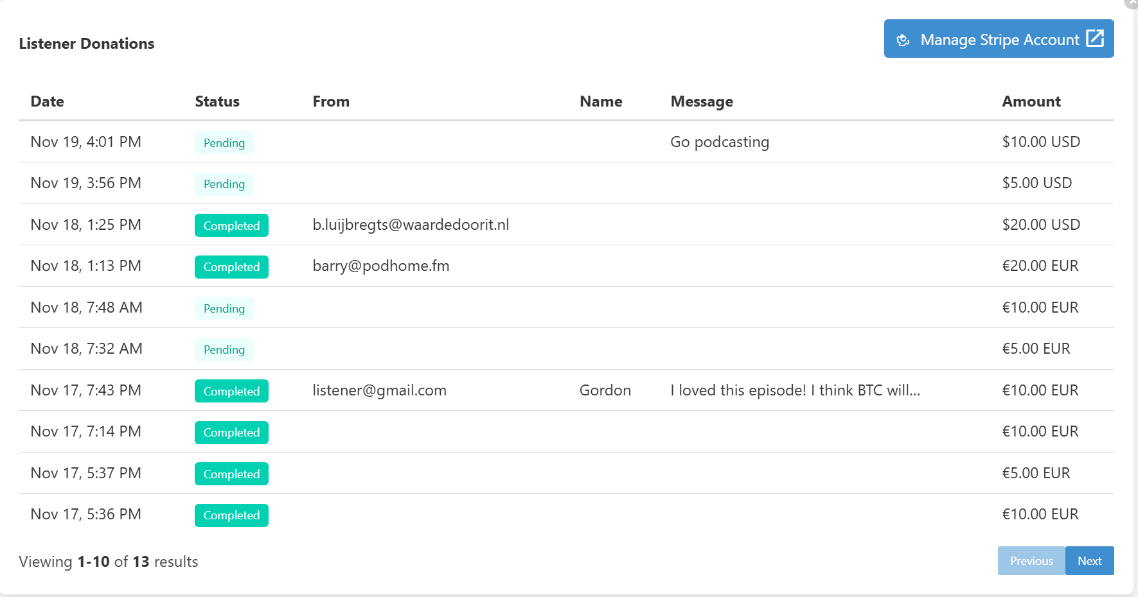
Task: Open listener@gmail.com from Gordon's donation
Action: [380, 390]
